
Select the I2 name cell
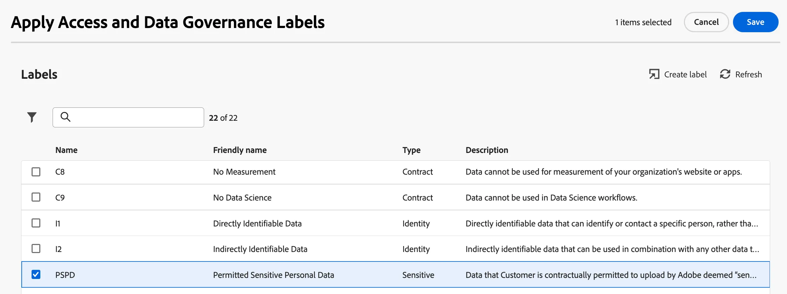point(59,249)
